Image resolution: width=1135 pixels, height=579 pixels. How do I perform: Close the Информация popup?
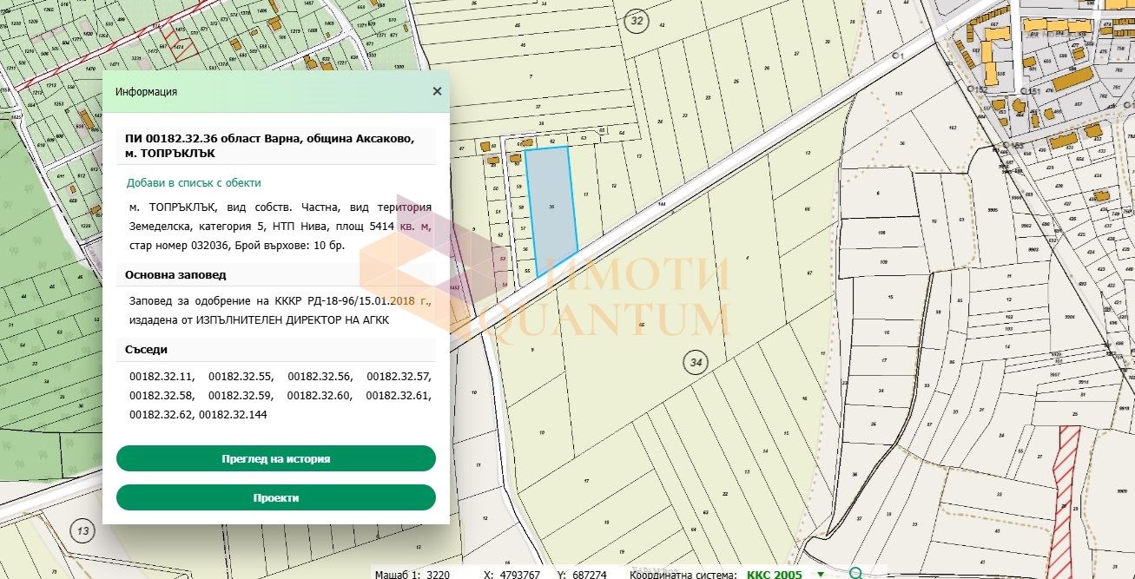437,91
